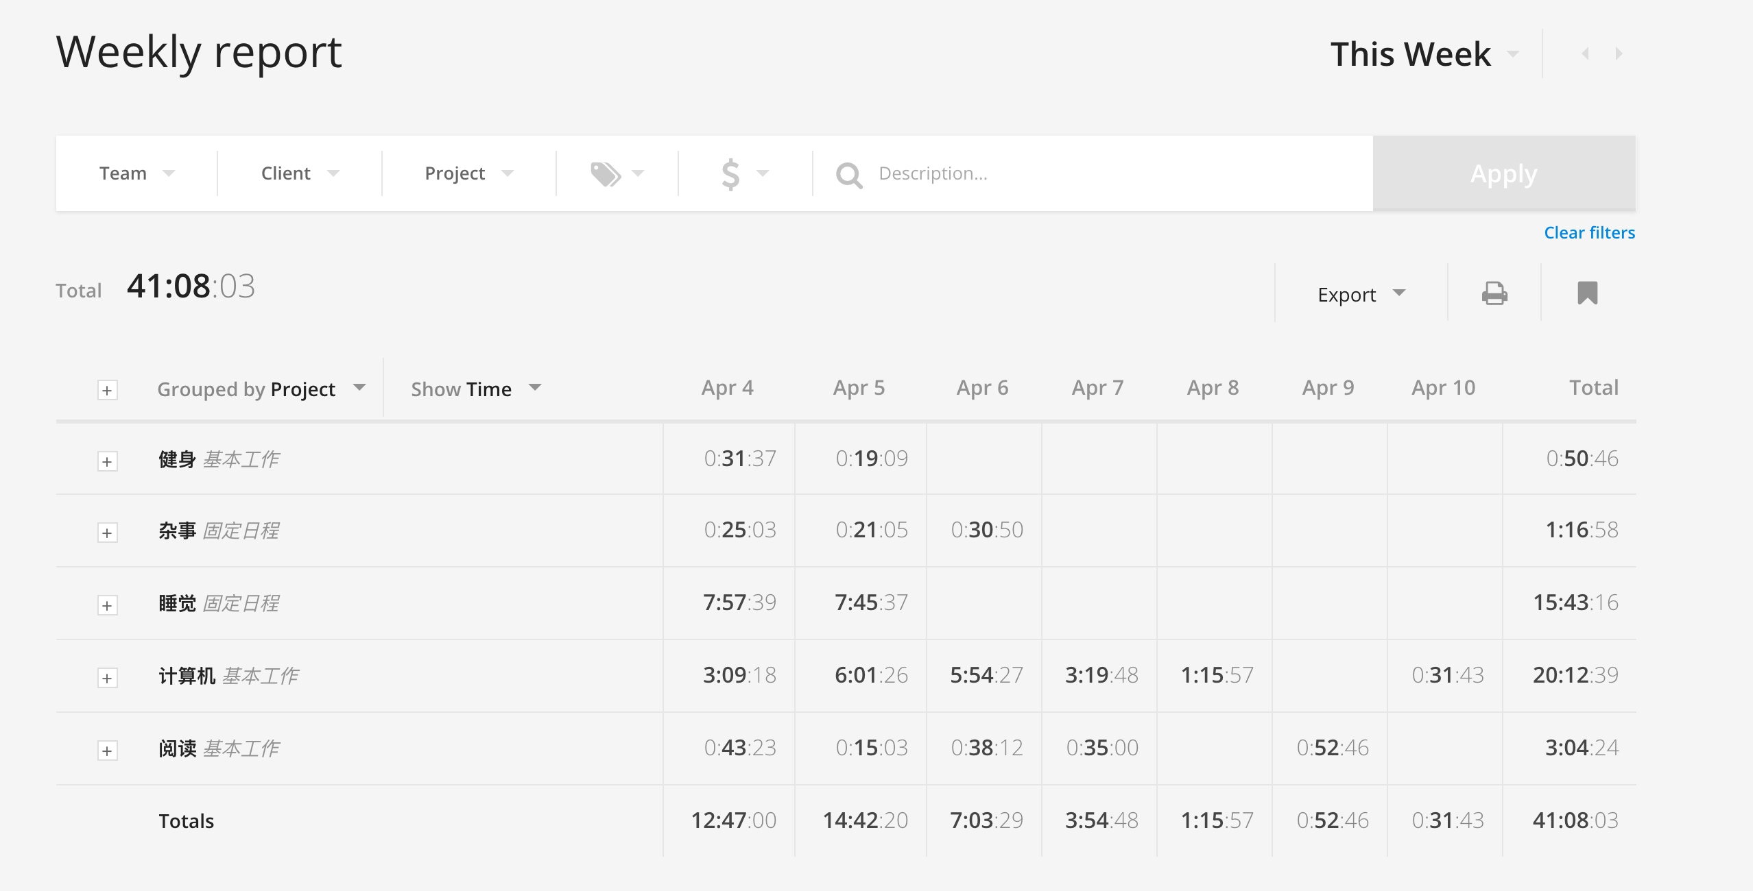1753x891 pixels.
Task: Click the bookmark save report icon
Action: click(x=1587, y=293)
